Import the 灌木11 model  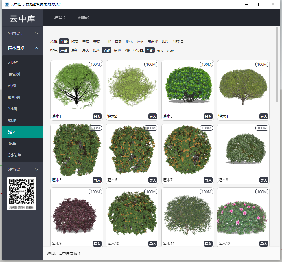pyautogui.click(x=208, y=244)
